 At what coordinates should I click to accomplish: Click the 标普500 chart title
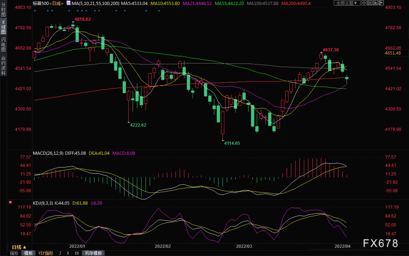pos(40,3)
